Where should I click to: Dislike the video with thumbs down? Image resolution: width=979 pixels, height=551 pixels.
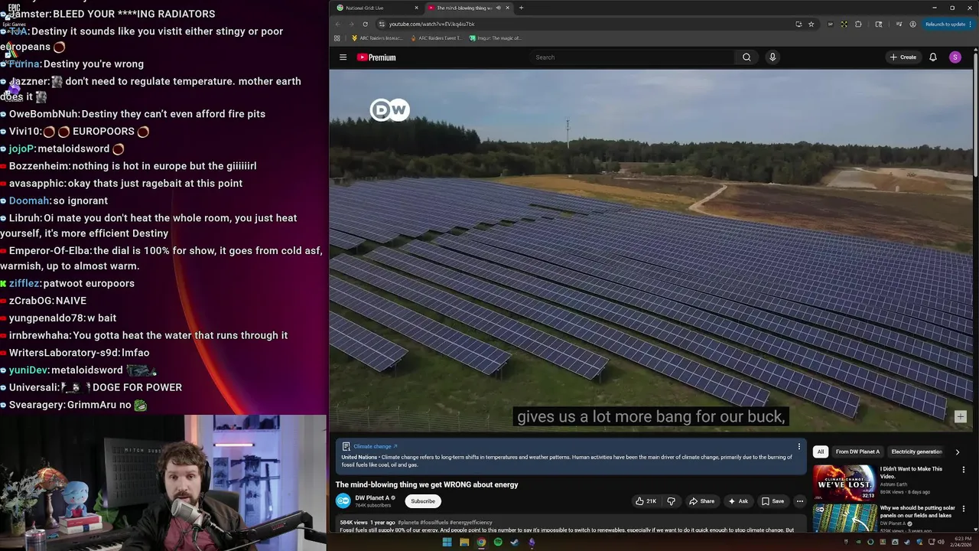672,501
